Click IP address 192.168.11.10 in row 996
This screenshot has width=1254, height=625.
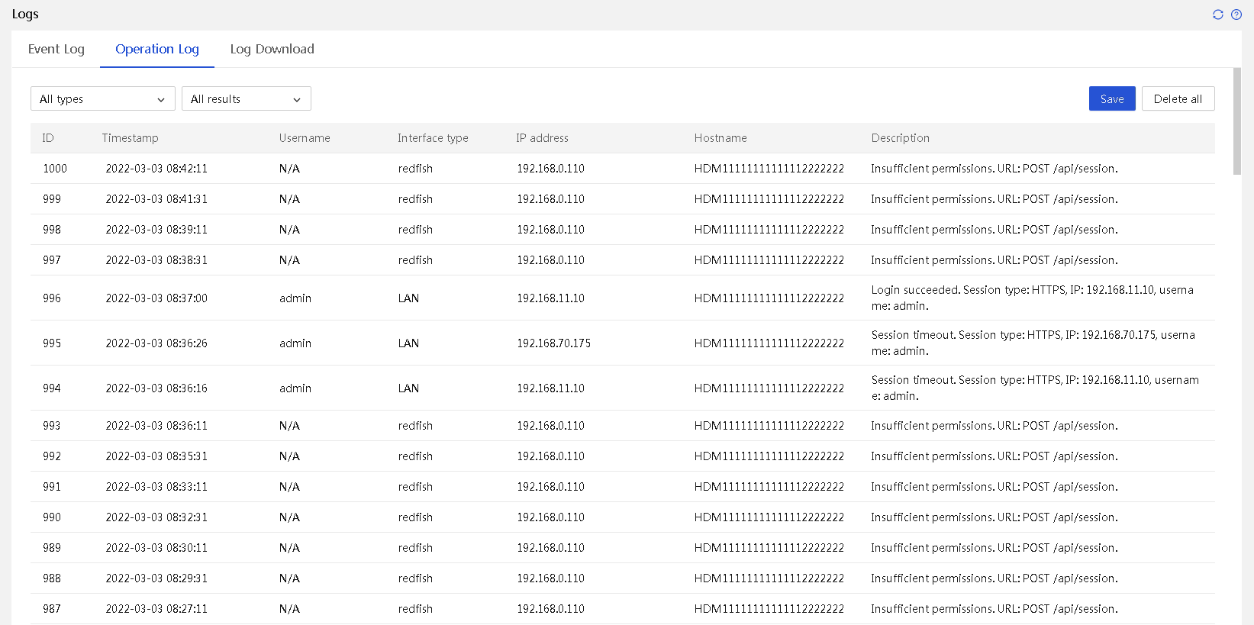click(550, 298)
